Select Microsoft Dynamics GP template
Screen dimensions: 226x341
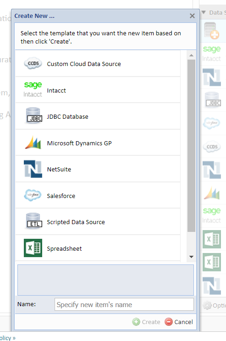98,143
